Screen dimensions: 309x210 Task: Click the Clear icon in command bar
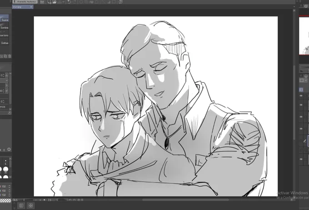[81, 2]
